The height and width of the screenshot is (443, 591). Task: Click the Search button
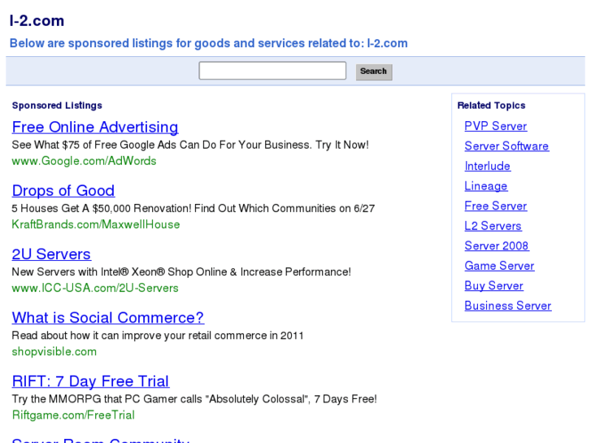374,72
